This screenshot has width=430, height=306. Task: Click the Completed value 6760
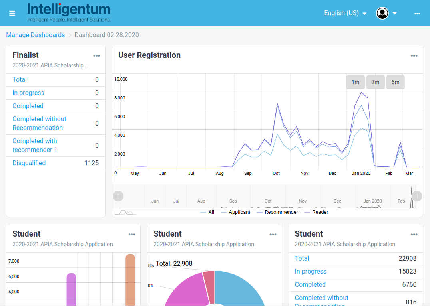pos(409,284)
